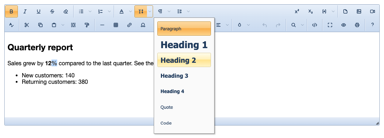The image size is (384, 138).
Task: Click the line height icon
Action: click(179, 11)
